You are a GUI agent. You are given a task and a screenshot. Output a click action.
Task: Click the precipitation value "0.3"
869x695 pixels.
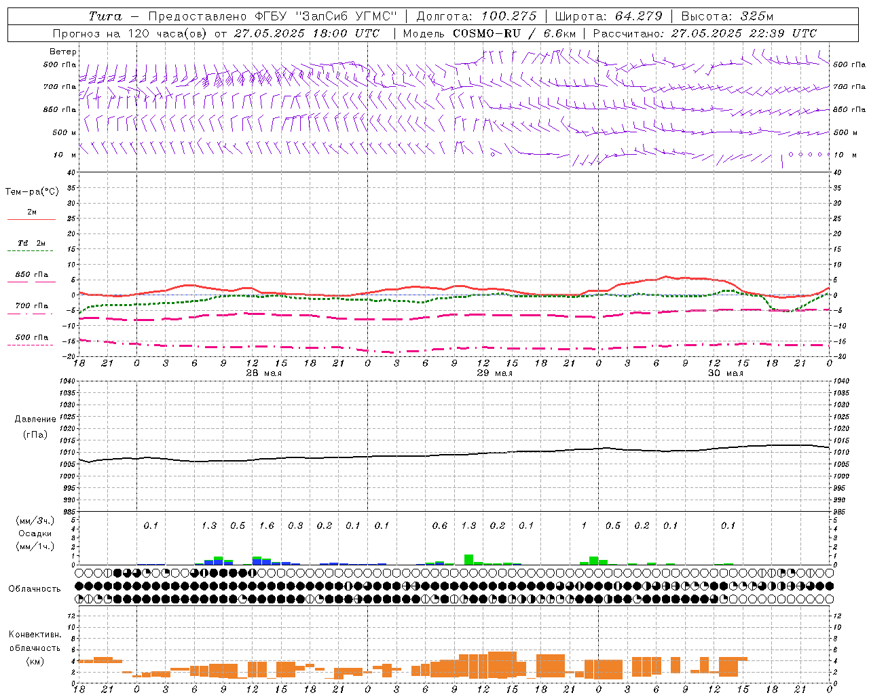[295, 526]
